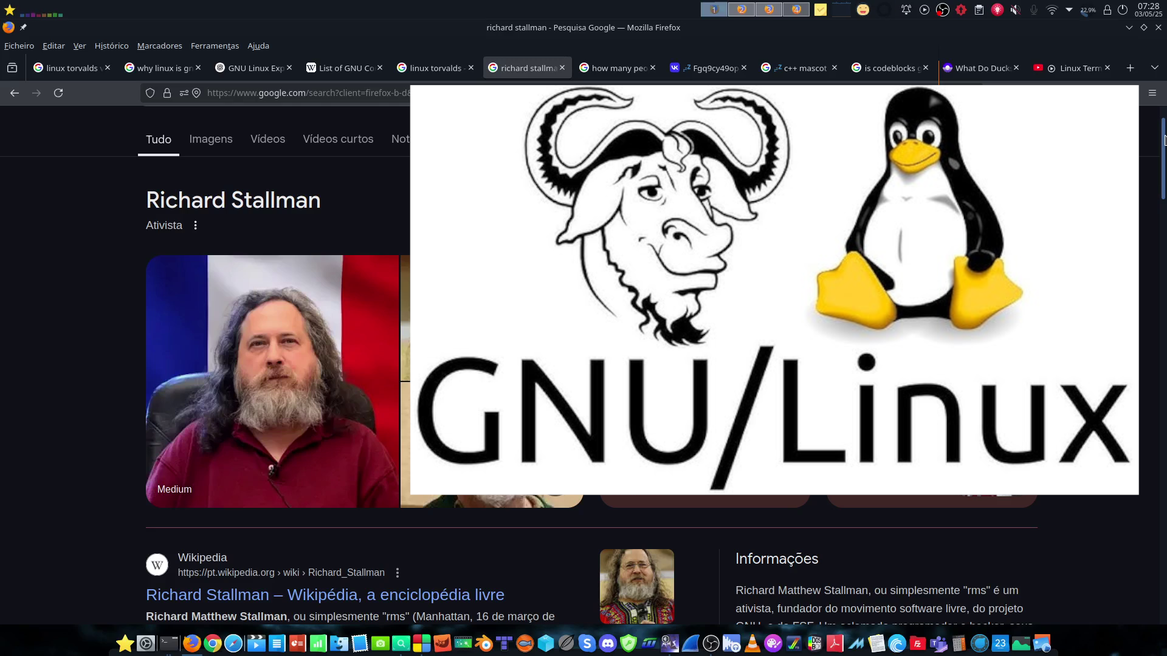Open the clock showing 07:28

point(1148,10)
